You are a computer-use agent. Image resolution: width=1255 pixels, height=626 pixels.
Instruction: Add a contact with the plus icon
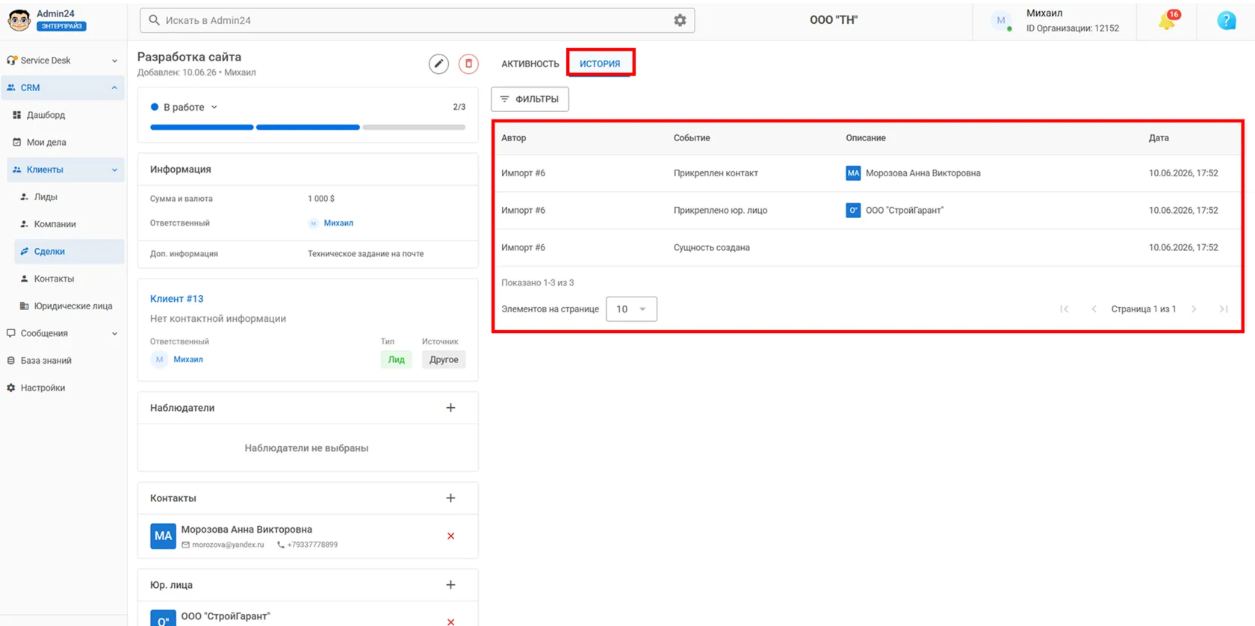click(x=450, y=498)
